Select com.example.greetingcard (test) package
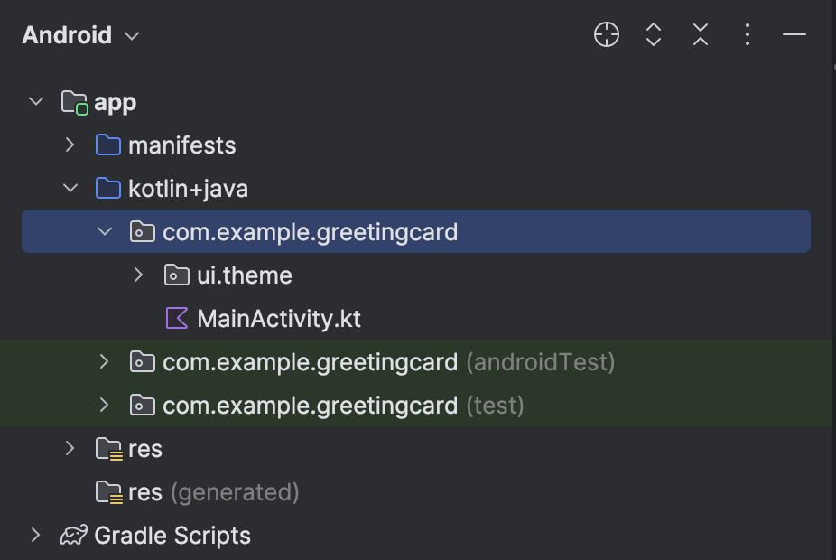836x560 pixels. (343, 406)
